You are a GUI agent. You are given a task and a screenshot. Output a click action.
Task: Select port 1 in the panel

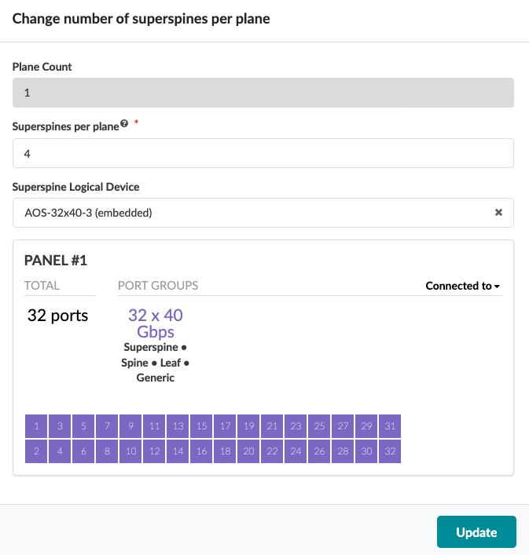(x=36, y=426)
